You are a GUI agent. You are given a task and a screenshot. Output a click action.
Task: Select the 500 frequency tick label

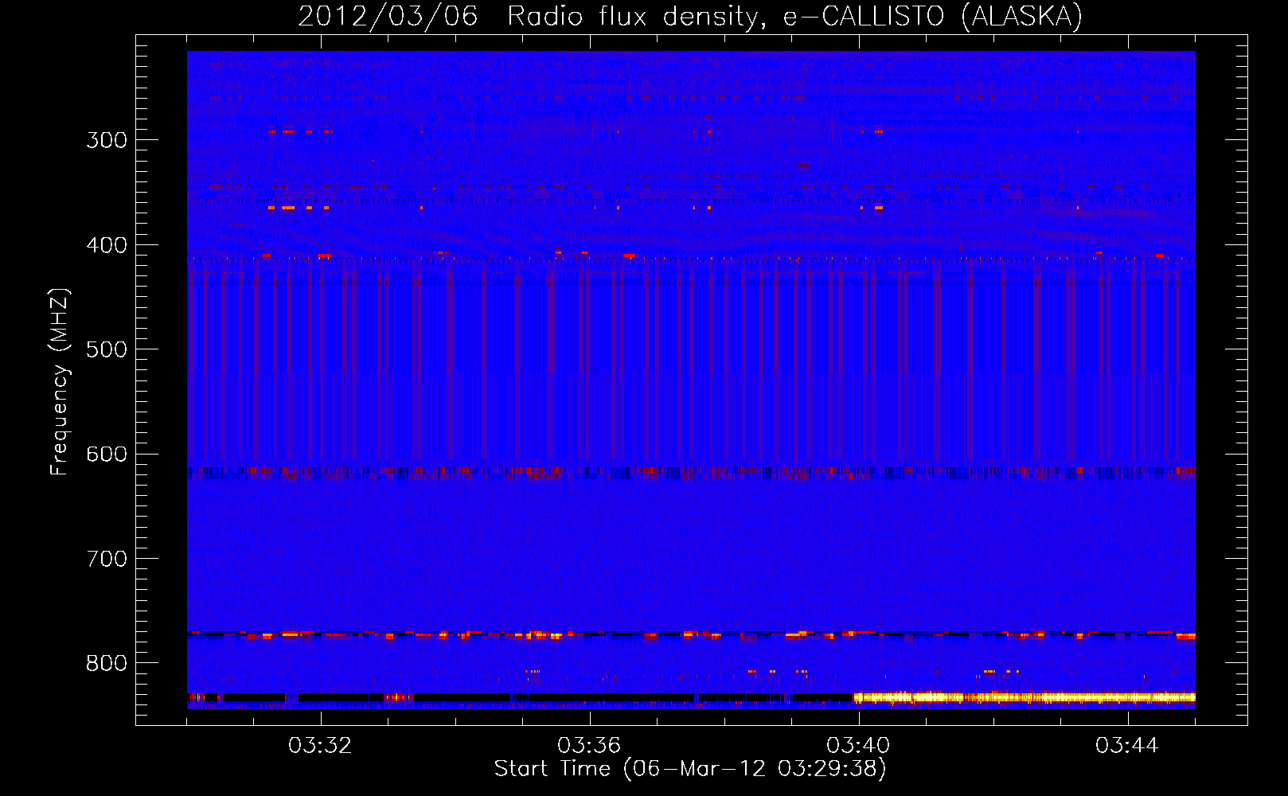tap(107, 349)
